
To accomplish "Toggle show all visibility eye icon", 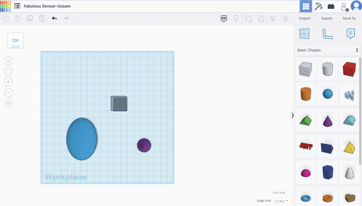I will tap(223, 18).
